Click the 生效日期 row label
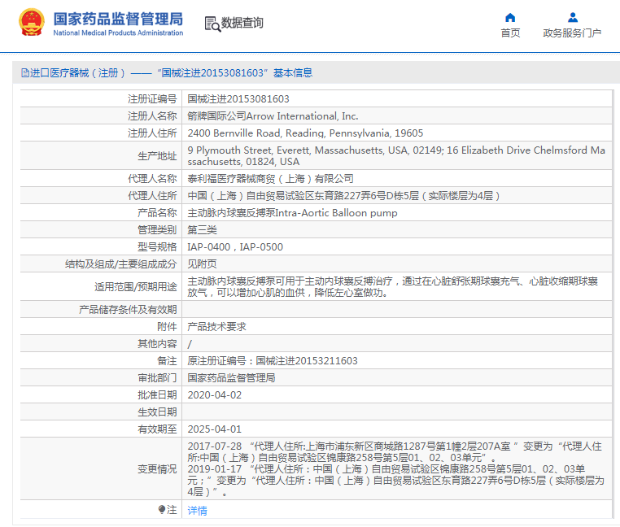 [157, 412]
